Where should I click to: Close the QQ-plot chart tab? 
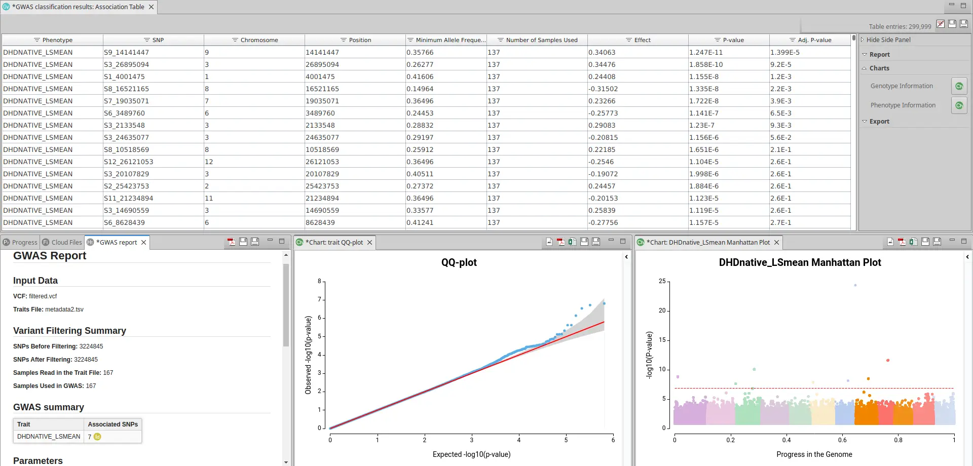coord(370,243)
